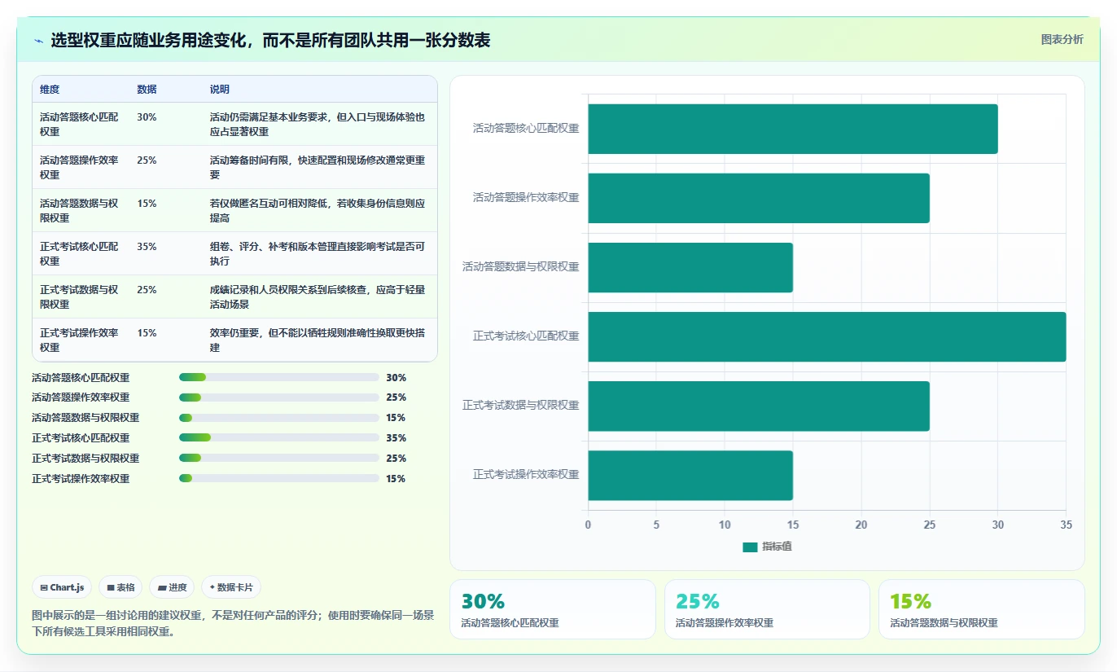Select the 表格 tag chip
This screenshot has width=1117, height=672.
coord(120,587)
